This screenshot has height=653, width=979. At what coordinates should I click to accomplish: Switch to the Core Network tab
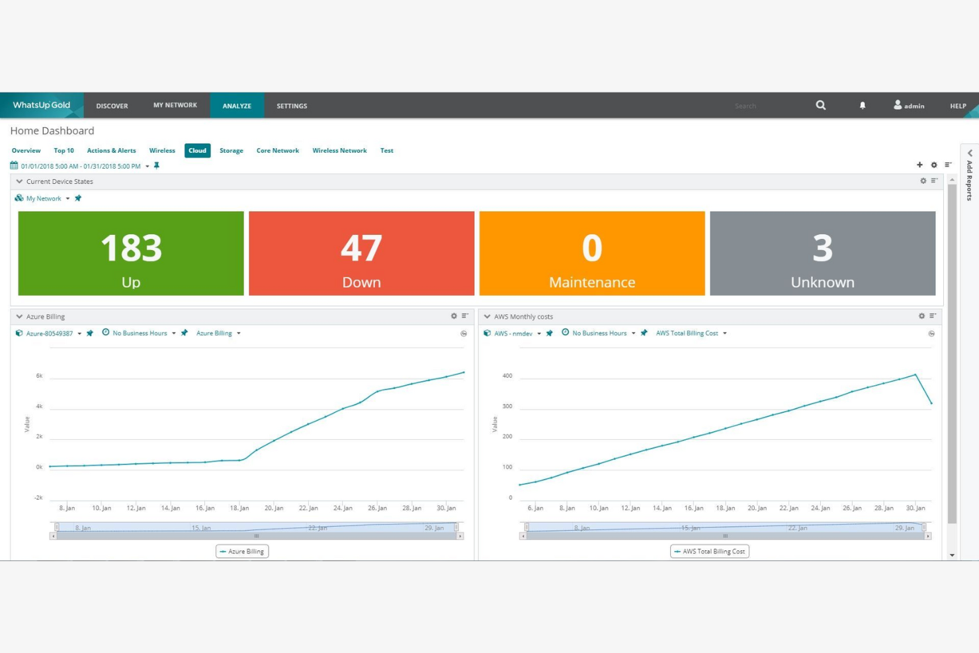(x=277, y=150)
